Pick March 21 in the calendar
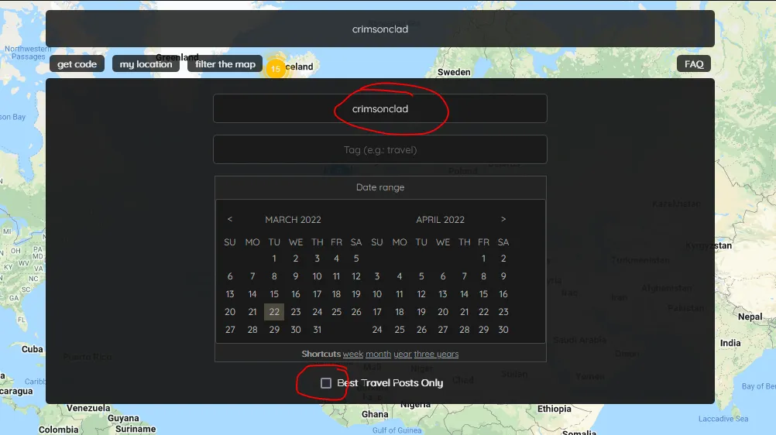The height and width of the screenshot is (435, 776). 252,312
